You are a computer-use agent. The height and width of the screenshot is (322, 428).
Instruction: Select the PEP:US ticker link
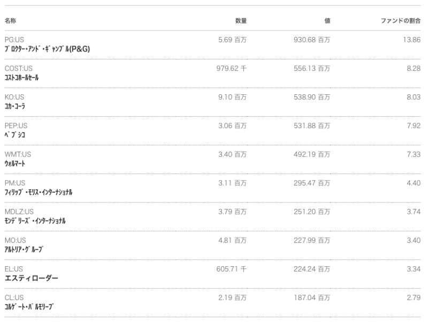click(x=16, y=125)
